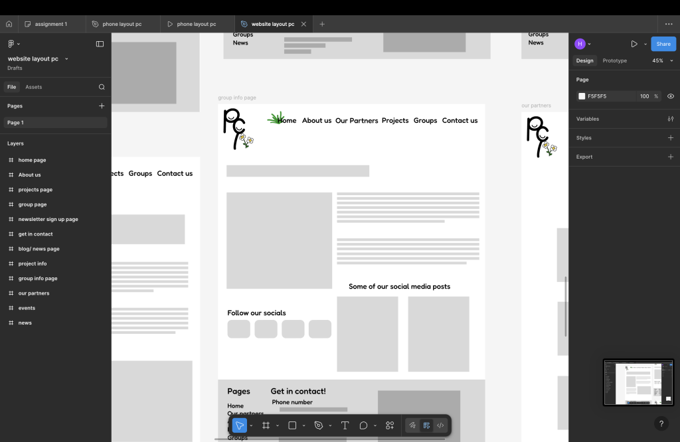The image size is (680, 442).
Task: Open the Assets tab
Action: point(33,87)
